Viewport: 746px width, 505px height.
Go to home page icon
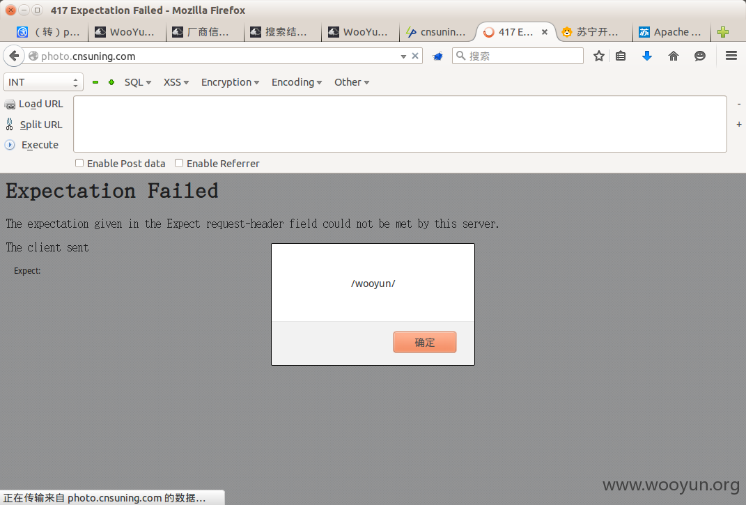tap(673, 56)
